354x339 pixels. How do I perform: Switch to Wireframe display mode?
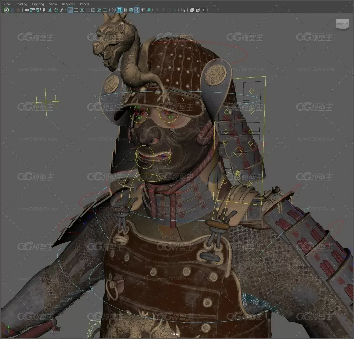click(x=114, y=10)
